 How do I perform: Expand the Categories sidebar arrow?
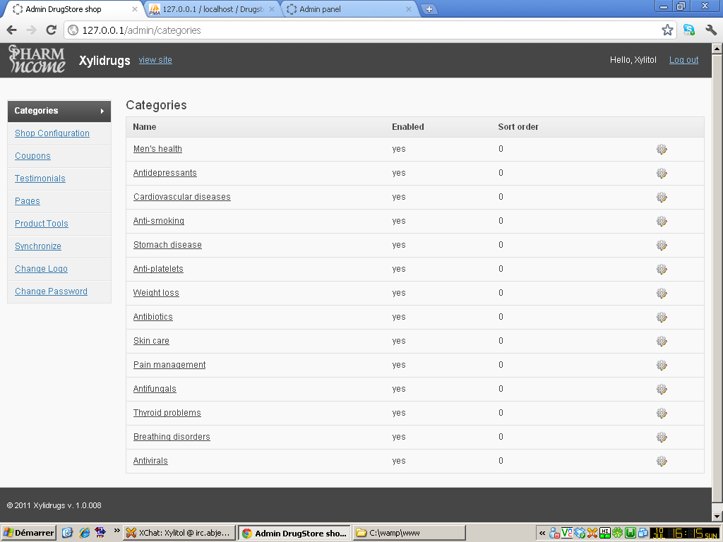[x=102, y=111]
